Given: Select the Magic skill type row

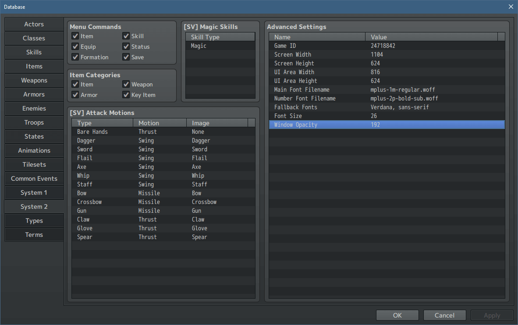Looking at the screenshot, I should click(x=220, y=46).
